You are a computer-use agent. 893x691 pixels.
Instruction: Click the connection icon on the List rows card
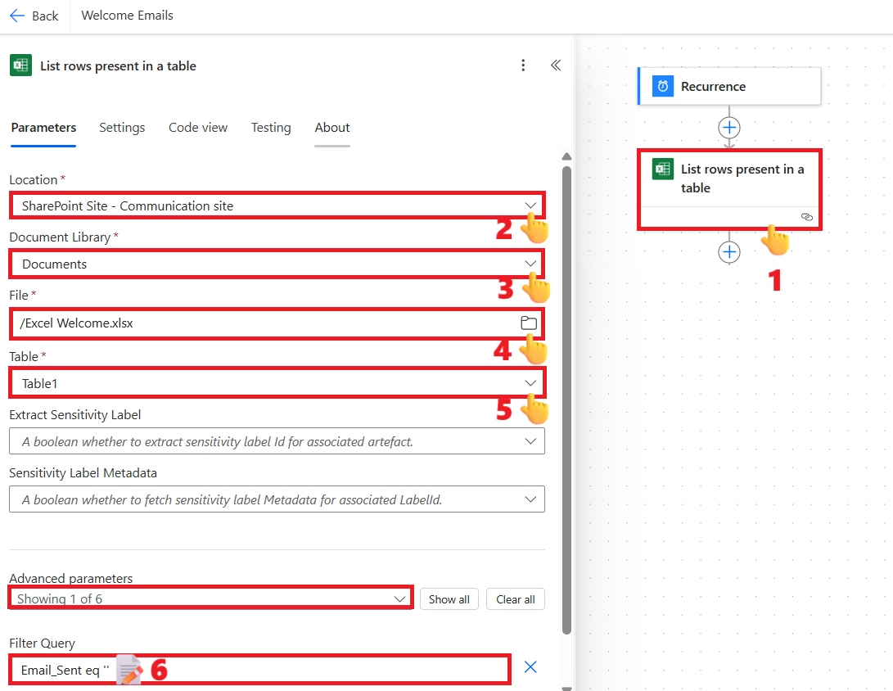coord(807,217)
